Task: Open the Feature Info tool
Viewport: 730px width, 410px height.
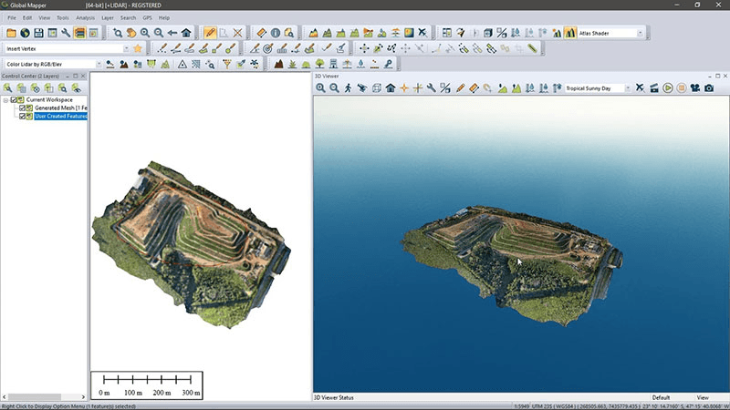Action: pos(275,33)
